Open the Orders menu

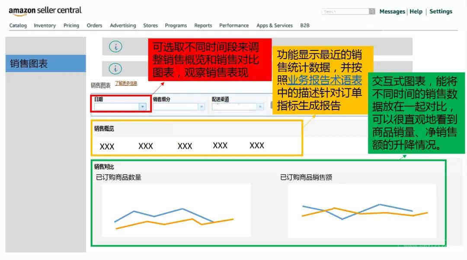94,25
